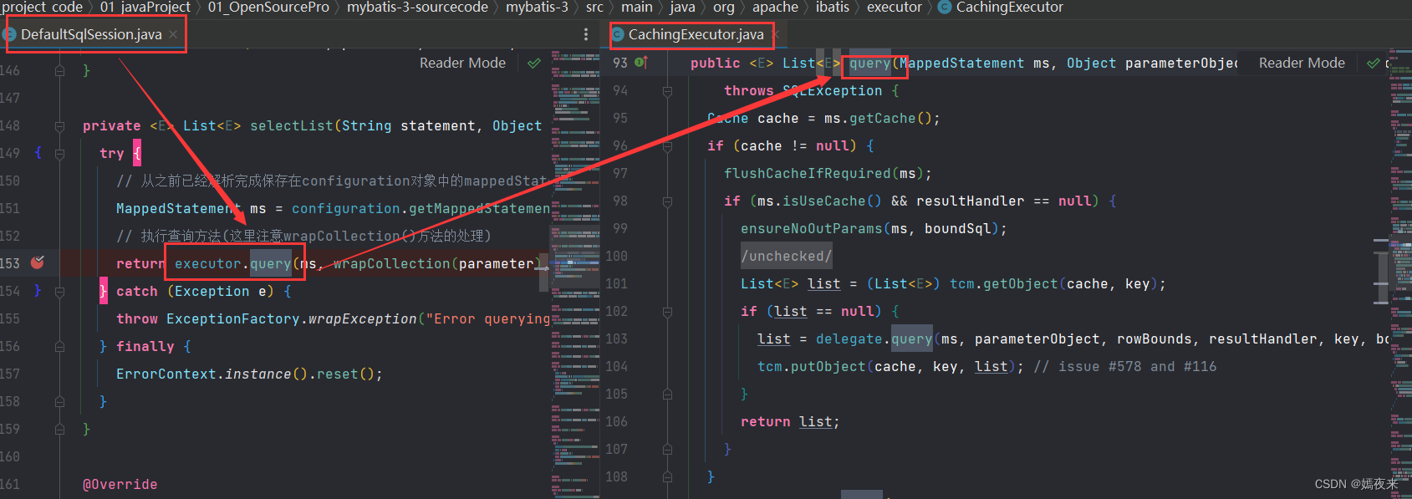This screenshot has height=499, width=1412.
Task: Select CachingExecutor class in the breadcrumb
Action: [x=1001, y=8]
